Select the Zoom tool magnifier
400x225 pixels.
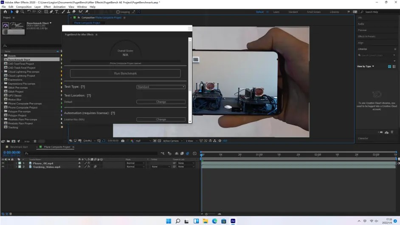(23, 12)
